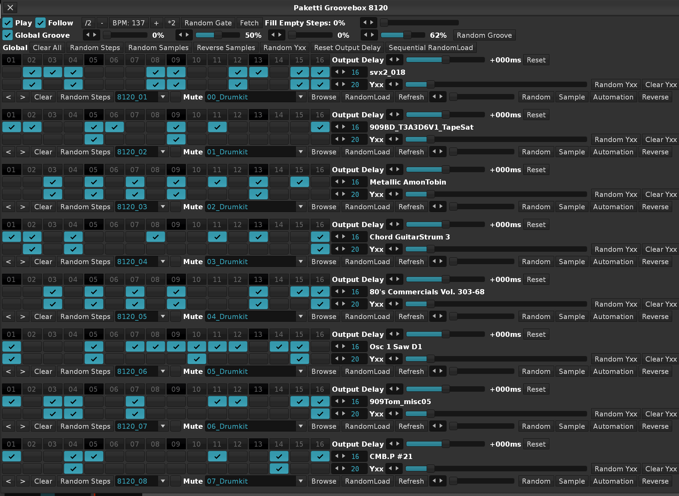This screenshot has width=679, height=496.
Task: Shift the 8120_01 row steps left with <
Action: (x=9, y=97)
